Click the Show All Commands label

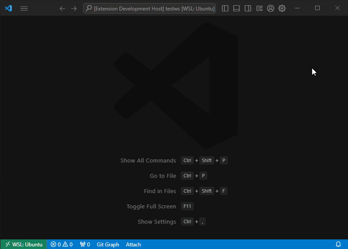coord(148,160)
